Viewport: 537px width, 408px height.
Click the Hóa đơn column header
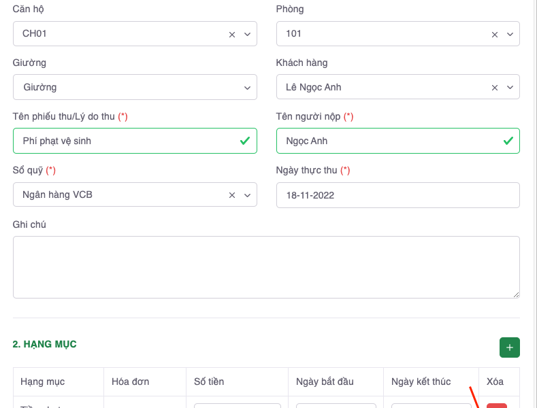click(x=130, y=381)
